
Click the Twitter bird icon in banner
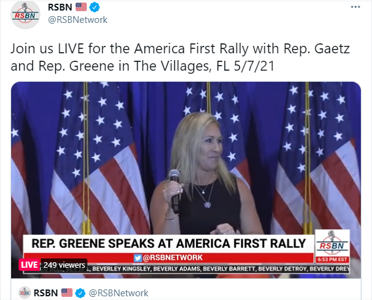[138, 258]
